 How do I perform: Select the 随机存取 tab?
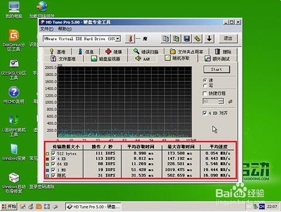177,58
